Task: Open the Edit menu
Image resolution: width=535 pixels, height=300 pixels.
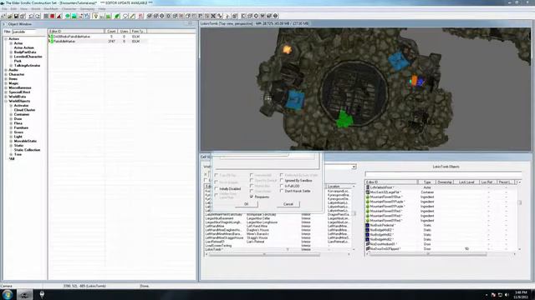Action: pos(13,9)
